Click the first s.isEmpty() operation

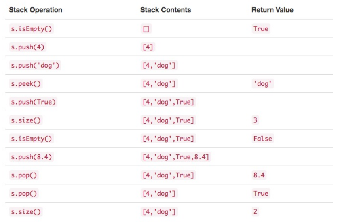coord(32,29)
